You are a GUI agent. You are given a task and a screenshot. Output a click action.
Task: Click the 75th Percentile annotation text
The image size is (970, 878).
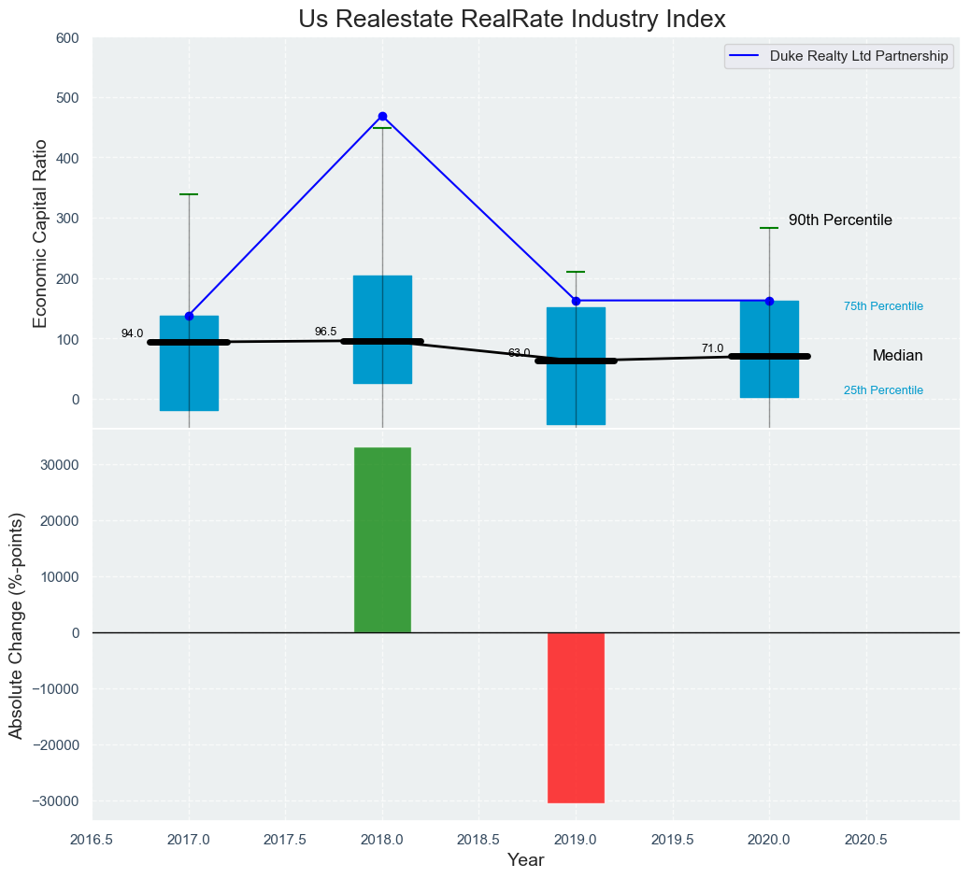tap(883, 306)
